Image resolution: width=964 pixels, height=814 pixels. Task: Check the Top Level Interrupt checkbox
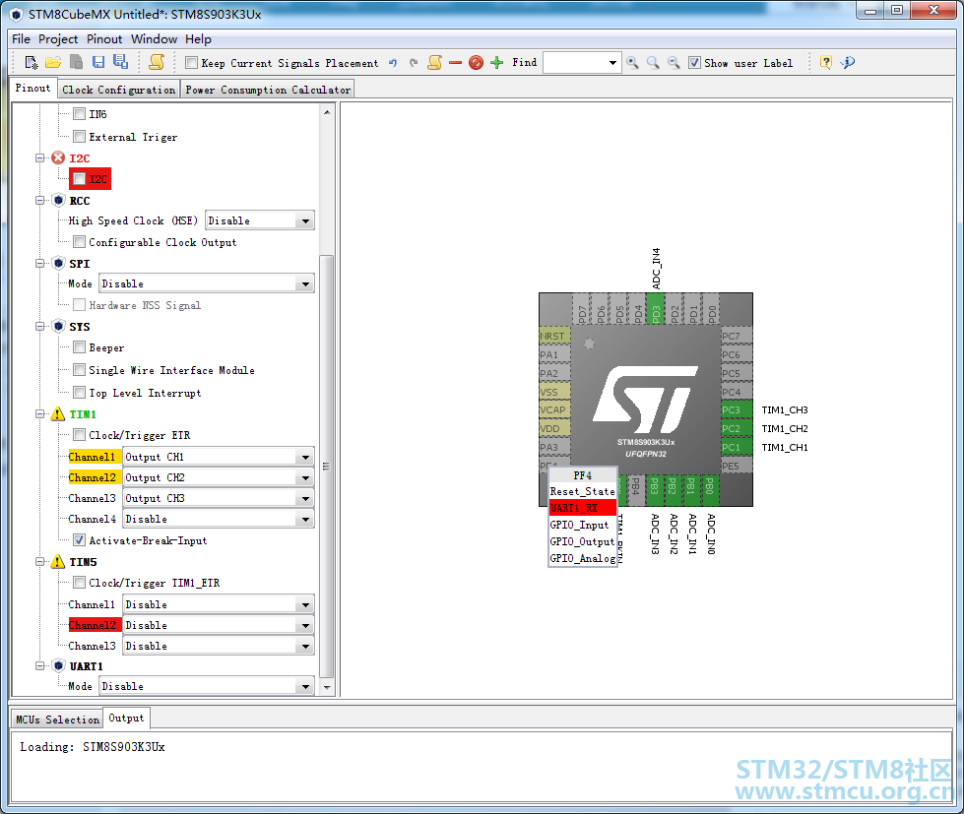80,392
